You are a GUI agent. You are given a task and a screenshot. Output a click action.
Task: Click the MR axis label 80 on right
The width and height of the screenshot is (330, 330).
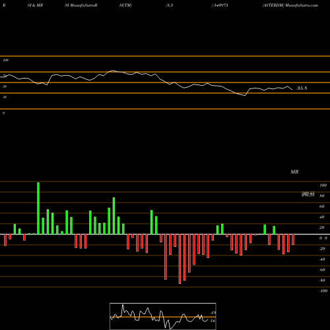pyautogui.click(x=322, y=196)
